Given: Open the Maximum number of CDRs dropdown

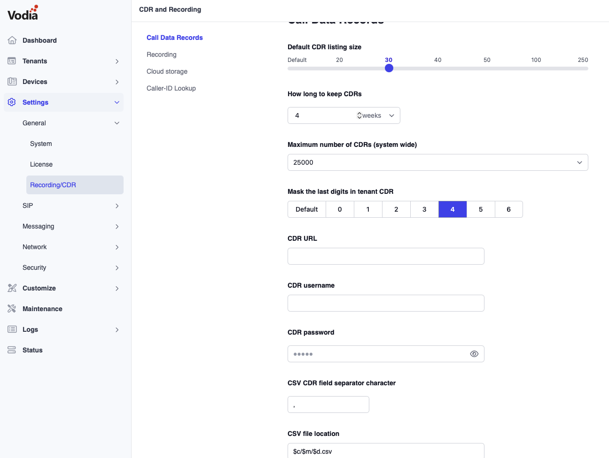Looking at the screenshot, I should [437, 162].
